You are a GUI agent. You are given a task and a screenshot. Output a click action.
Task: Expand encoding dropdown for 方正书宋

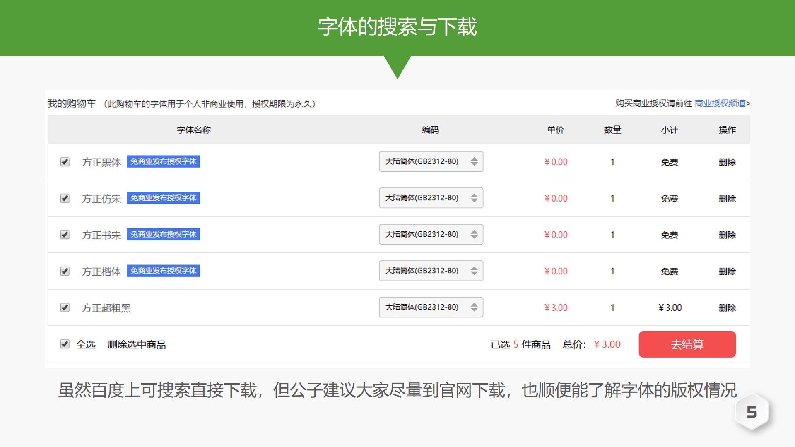click(431, 234)
